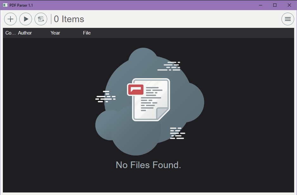Image resolution: width=297 pixels, height=195 pixels.
Task: Click the 'No Files Found.' message
Action: pyautogui.click(x=148, y=165)
